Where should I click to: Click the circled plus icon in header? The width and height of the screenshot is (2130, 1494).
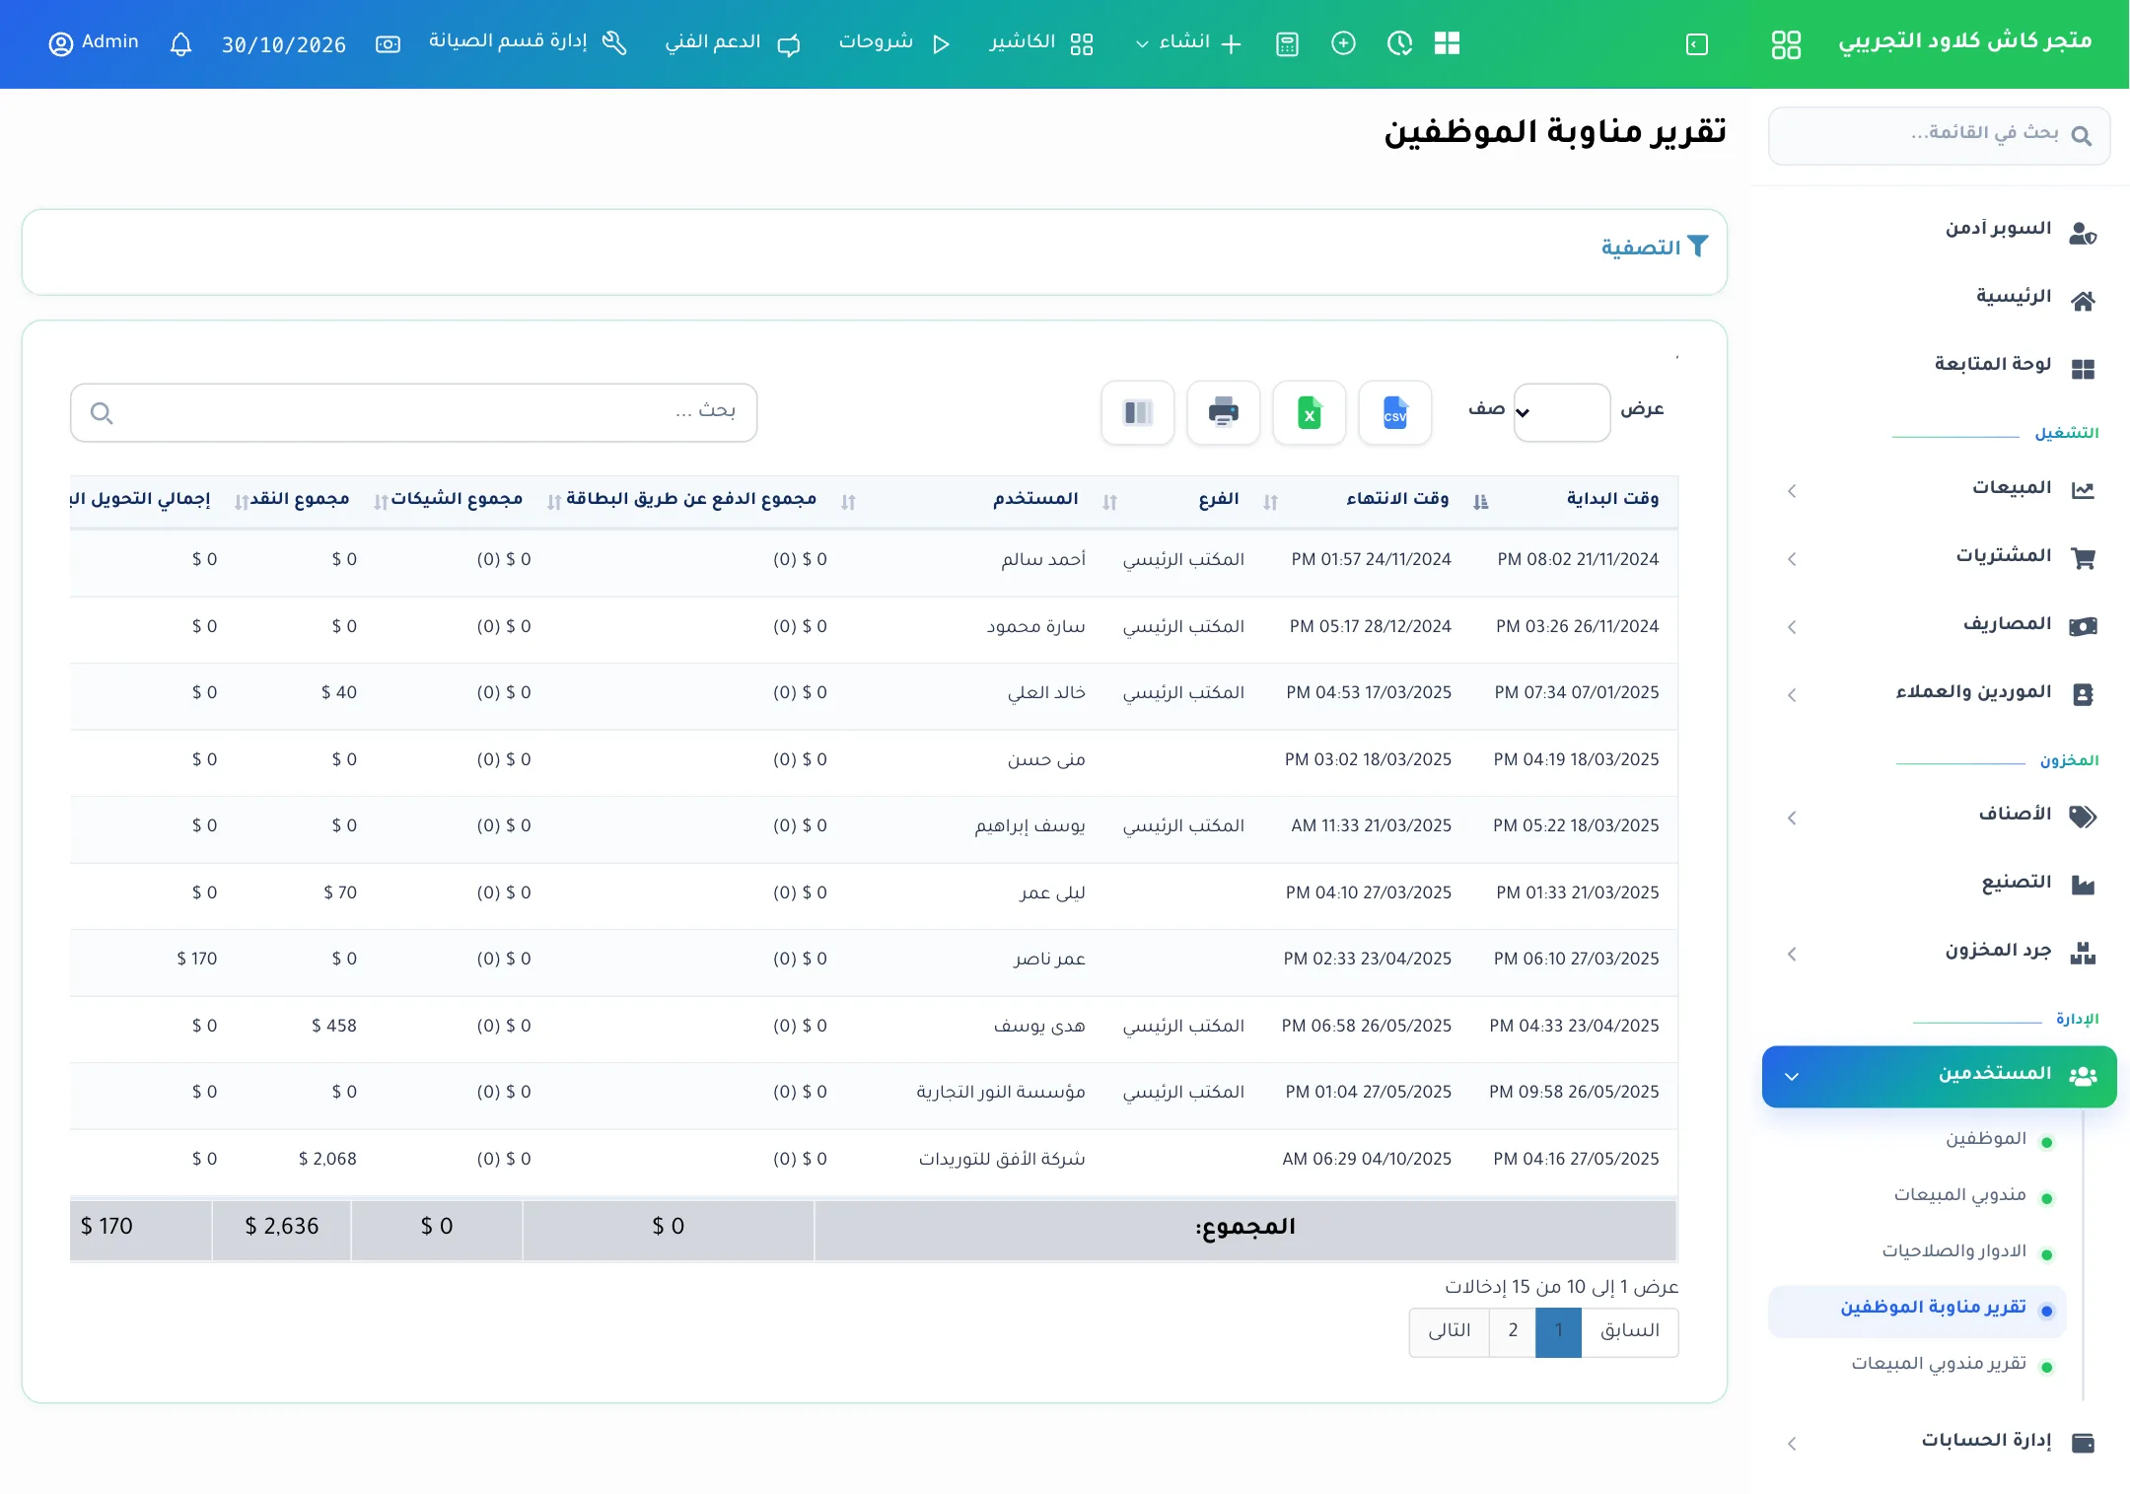coord(1343,43)
